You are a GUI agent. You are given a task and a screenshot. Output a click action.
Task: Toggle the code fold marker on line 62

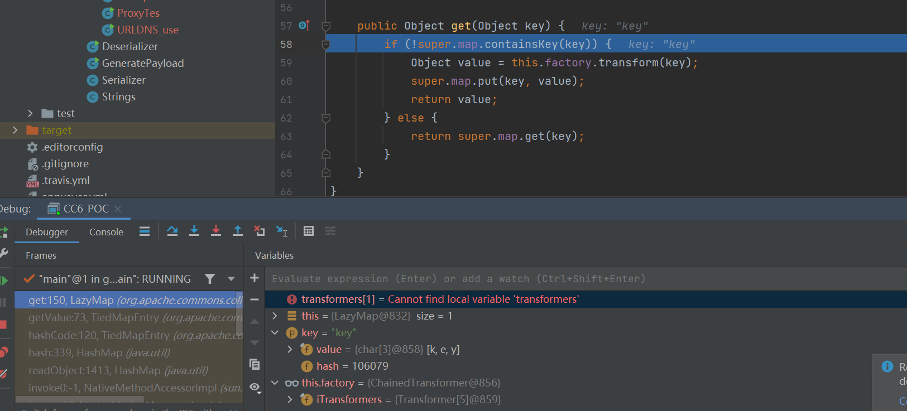[326, 118]
